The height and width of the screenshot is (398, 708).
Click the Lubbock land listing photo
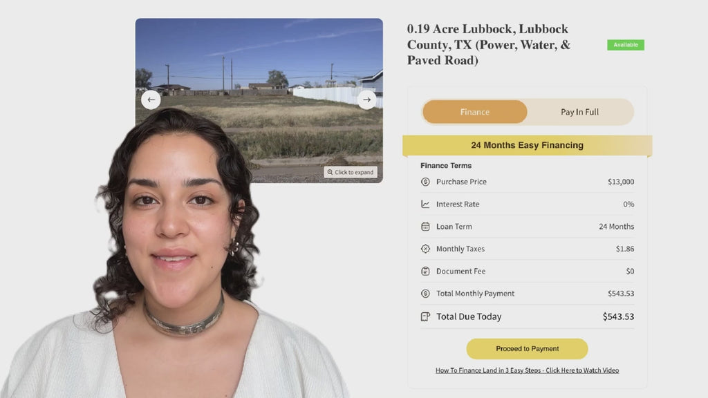pos(259,63)
